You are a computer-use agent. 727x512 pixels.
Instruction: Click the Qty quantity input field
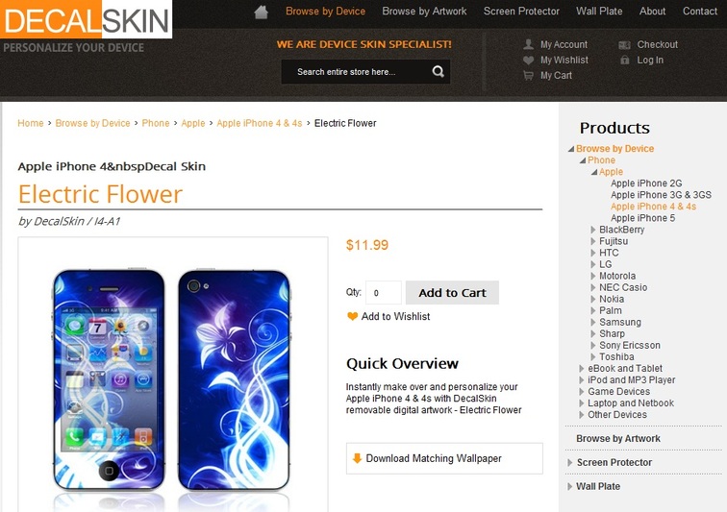click(x=384, y=292)
